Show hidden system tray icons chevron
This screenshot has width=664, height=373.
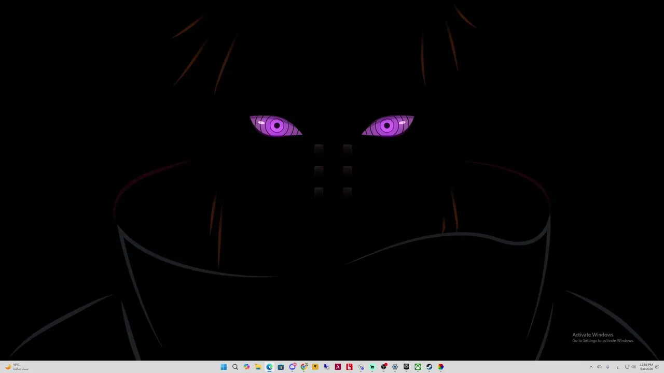point(591,367)
